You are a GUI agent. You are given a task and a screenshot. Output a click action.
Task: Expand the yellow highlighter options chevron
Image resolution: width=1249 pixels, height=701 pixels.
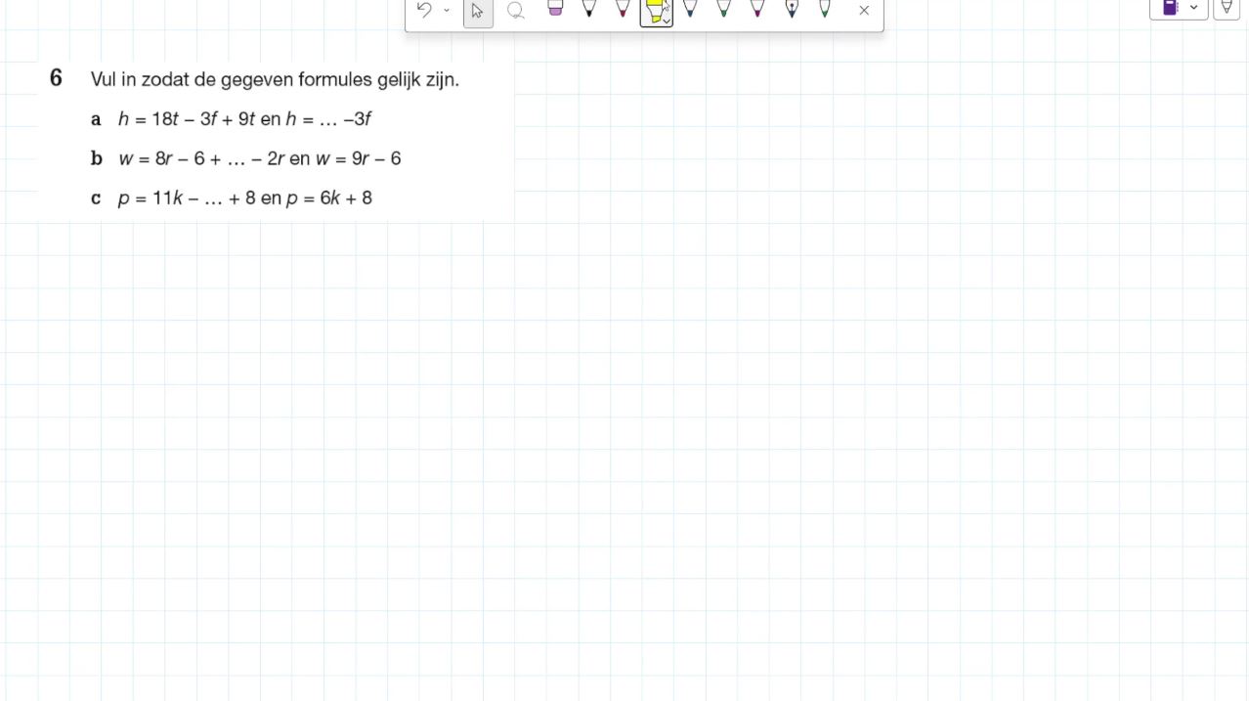pos(667,21)
